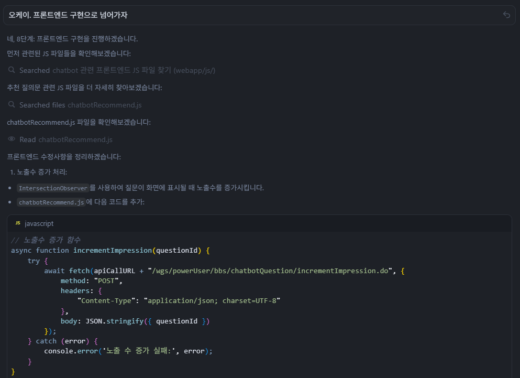Viewport: 520px width, 378px height.
Task: Click the magnifier icon beside Searched files
Action: [12, 105]
